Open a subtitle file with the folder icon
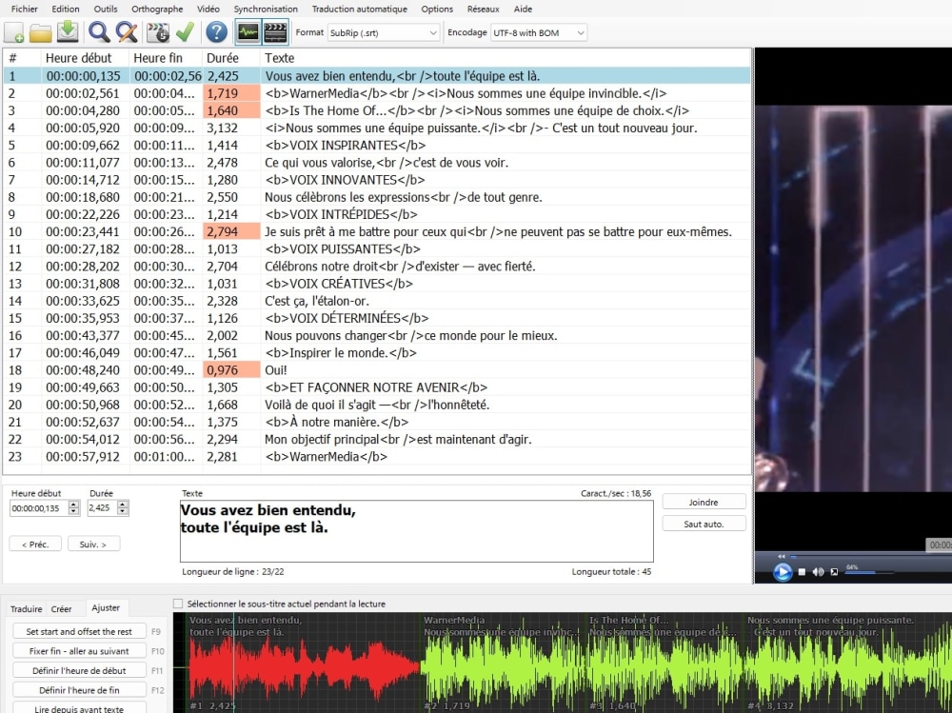 (x=41, y=32)
